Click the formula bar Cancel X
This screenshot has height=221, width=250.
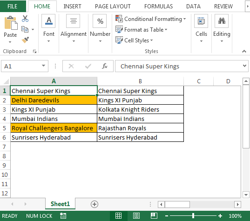71,66
